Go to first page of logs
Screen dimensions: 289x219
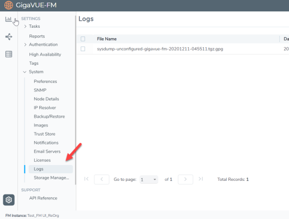(86, 179)
